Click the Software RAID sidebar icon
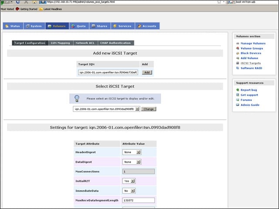Image resolution: width=279 pixels, height=209 pixels. coord(238,68)
